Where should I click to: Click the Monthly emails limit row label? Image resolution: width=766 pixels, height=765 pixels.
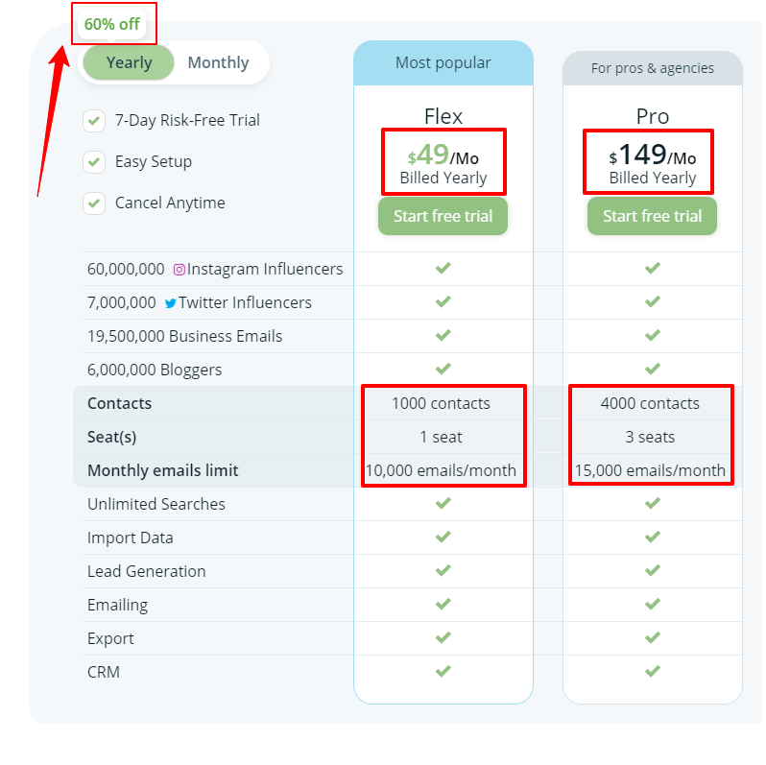[163, 470]
